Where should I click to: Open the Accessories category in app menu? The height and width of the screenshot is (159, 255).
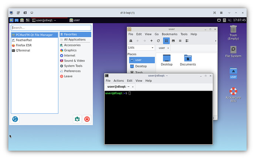tap(72, 45)
